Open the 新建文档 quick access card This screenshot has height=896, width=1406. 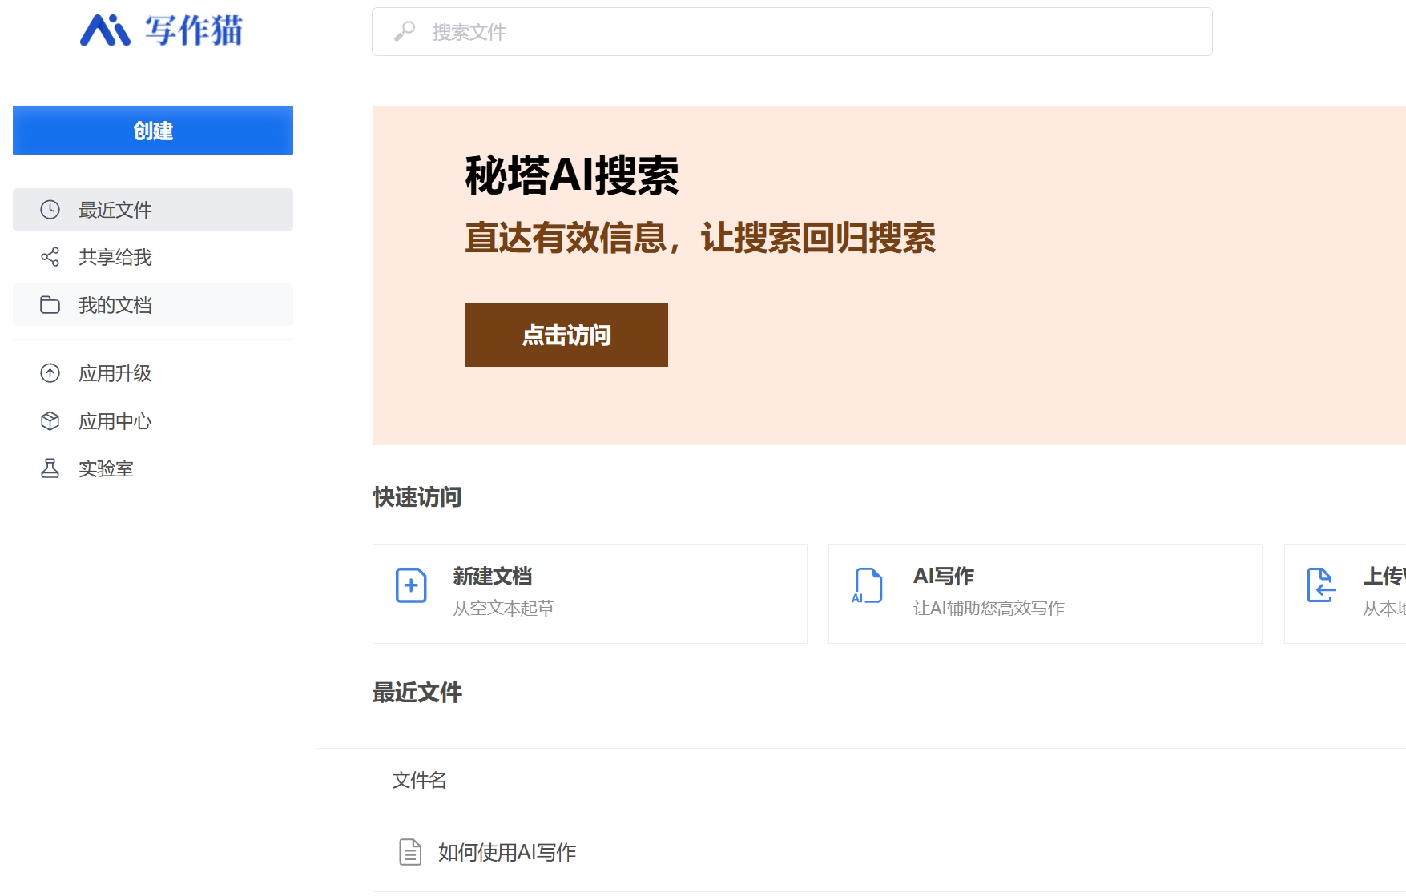click(589, 594)
